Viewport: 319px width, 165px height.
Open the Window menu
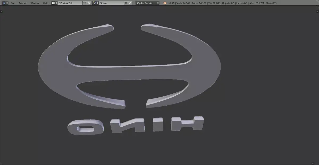35,3
